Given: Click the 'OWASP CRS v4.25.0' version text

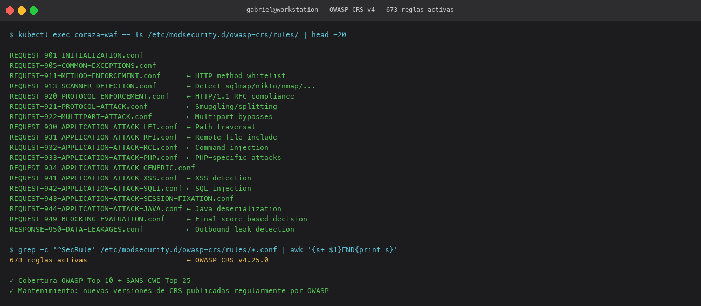Looking at the screenshot, I should pyautogui.click(x=232, y=260).
